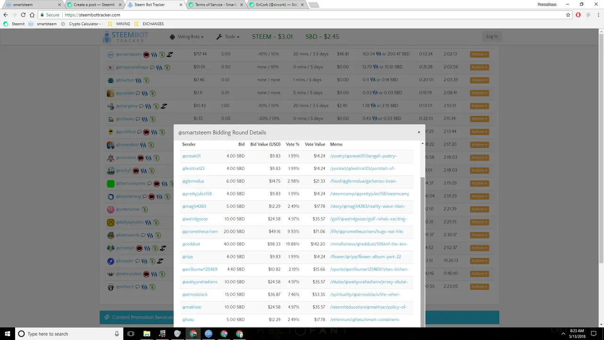This screenshot has width=604, height=340.
Task: Click green dollar icon beside @smartsteem
Action: coord(162,54)
